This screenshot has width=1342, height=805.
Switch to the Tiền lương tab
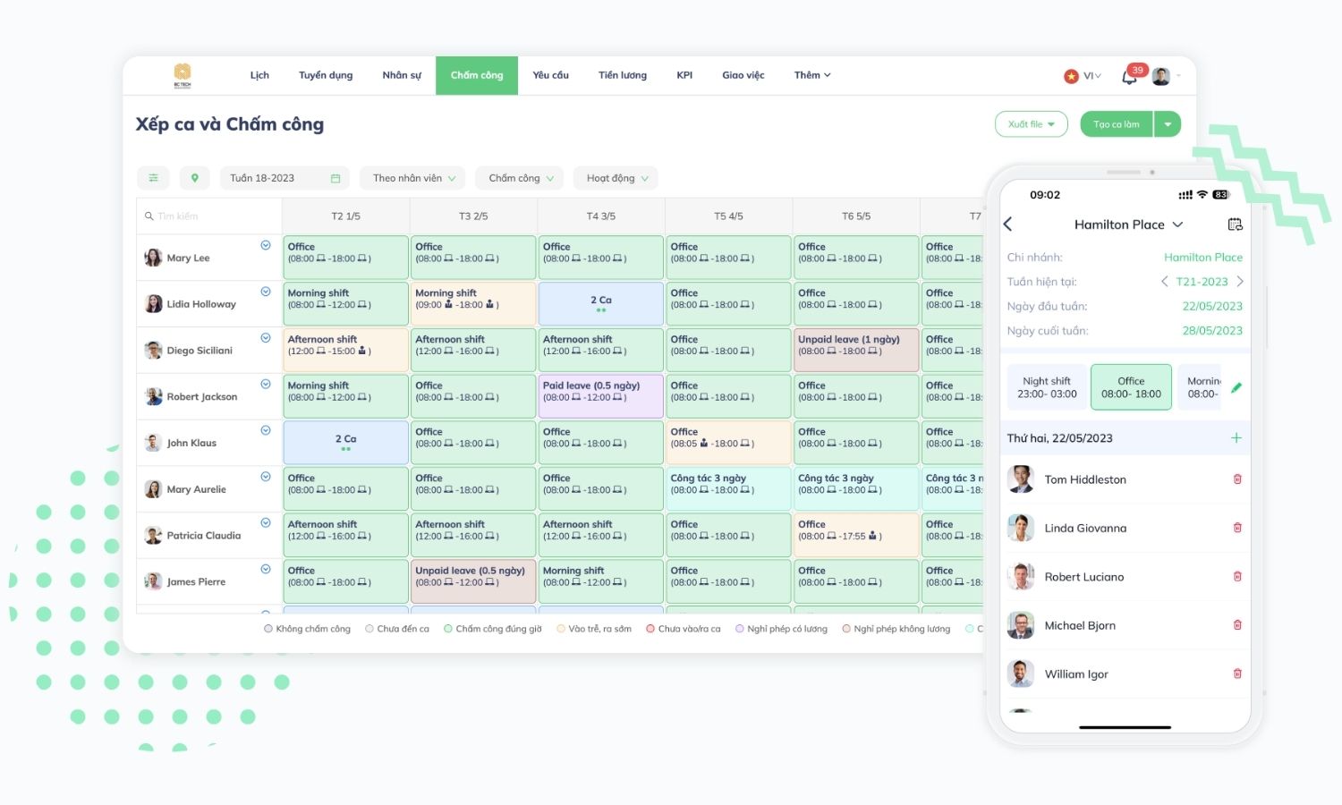[622, 75]
